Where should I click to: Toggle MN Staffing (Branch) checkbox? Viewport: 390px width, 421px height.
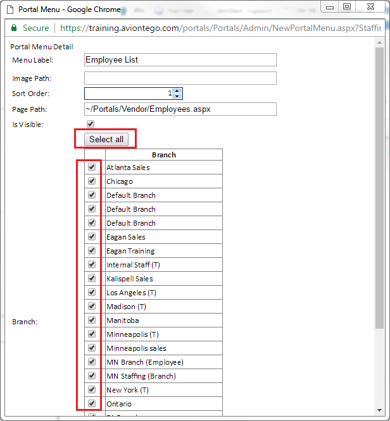pos(92,375)
